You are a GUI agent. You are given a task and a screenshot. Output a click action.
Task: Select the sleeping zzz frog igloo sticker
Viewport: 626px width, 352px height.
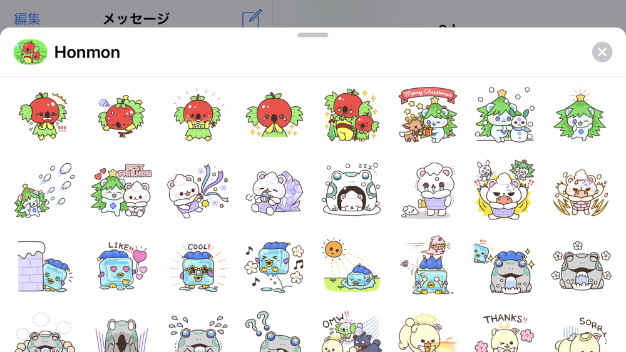351,189
